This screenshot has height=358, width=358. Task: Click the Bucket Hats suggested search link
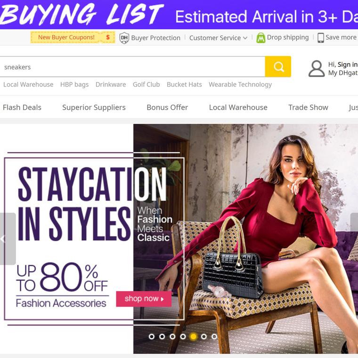184,84
